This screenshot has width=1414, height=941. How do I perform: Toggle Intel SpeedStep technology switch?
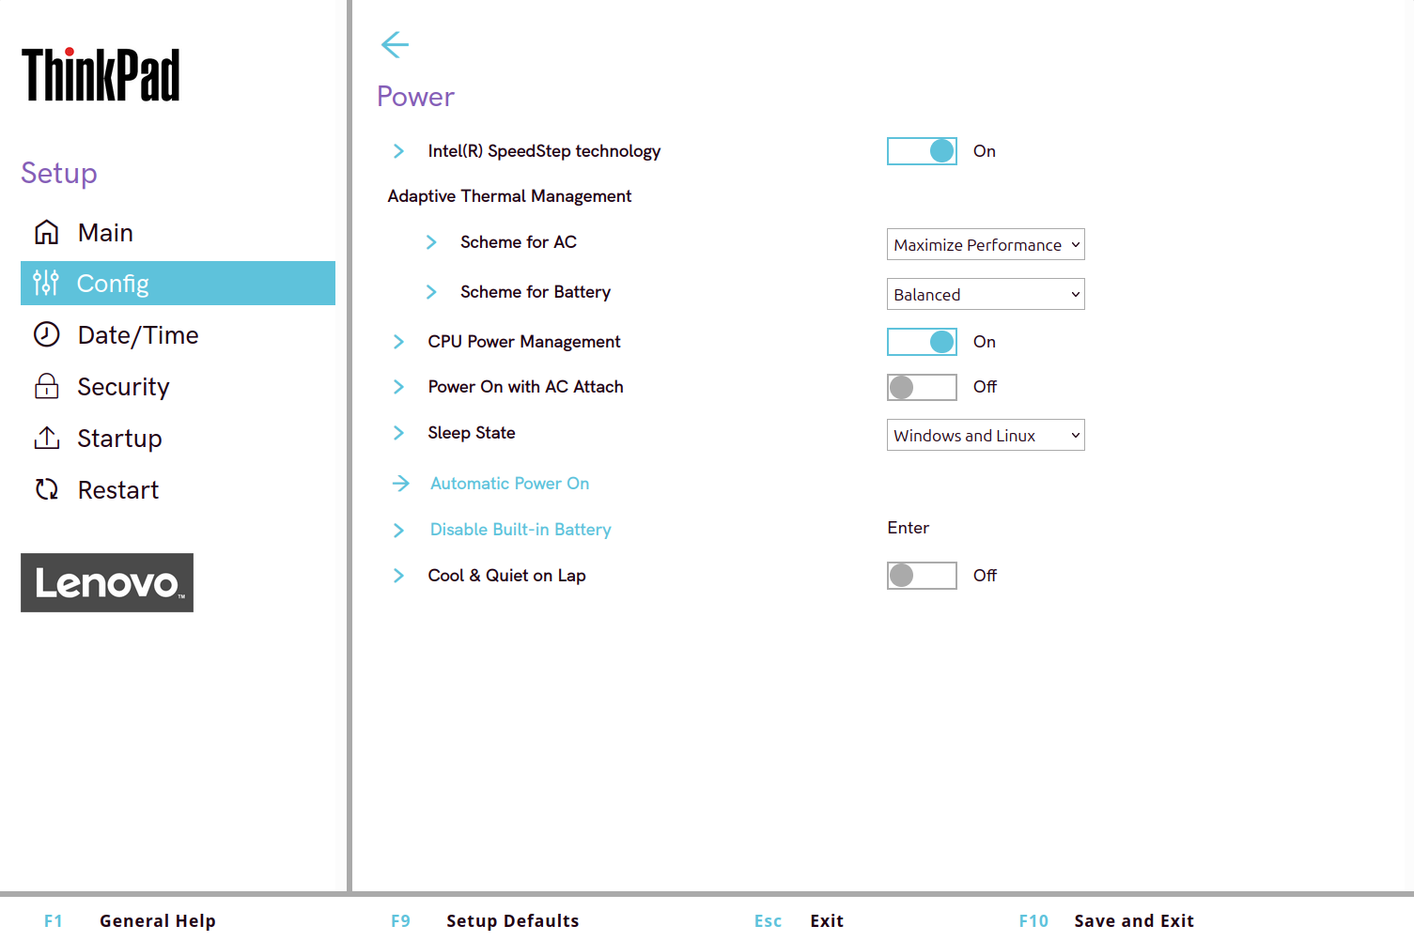point(922,151)
